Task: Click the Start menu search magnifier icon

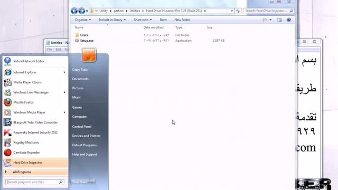Action: [x=61, y=182]
